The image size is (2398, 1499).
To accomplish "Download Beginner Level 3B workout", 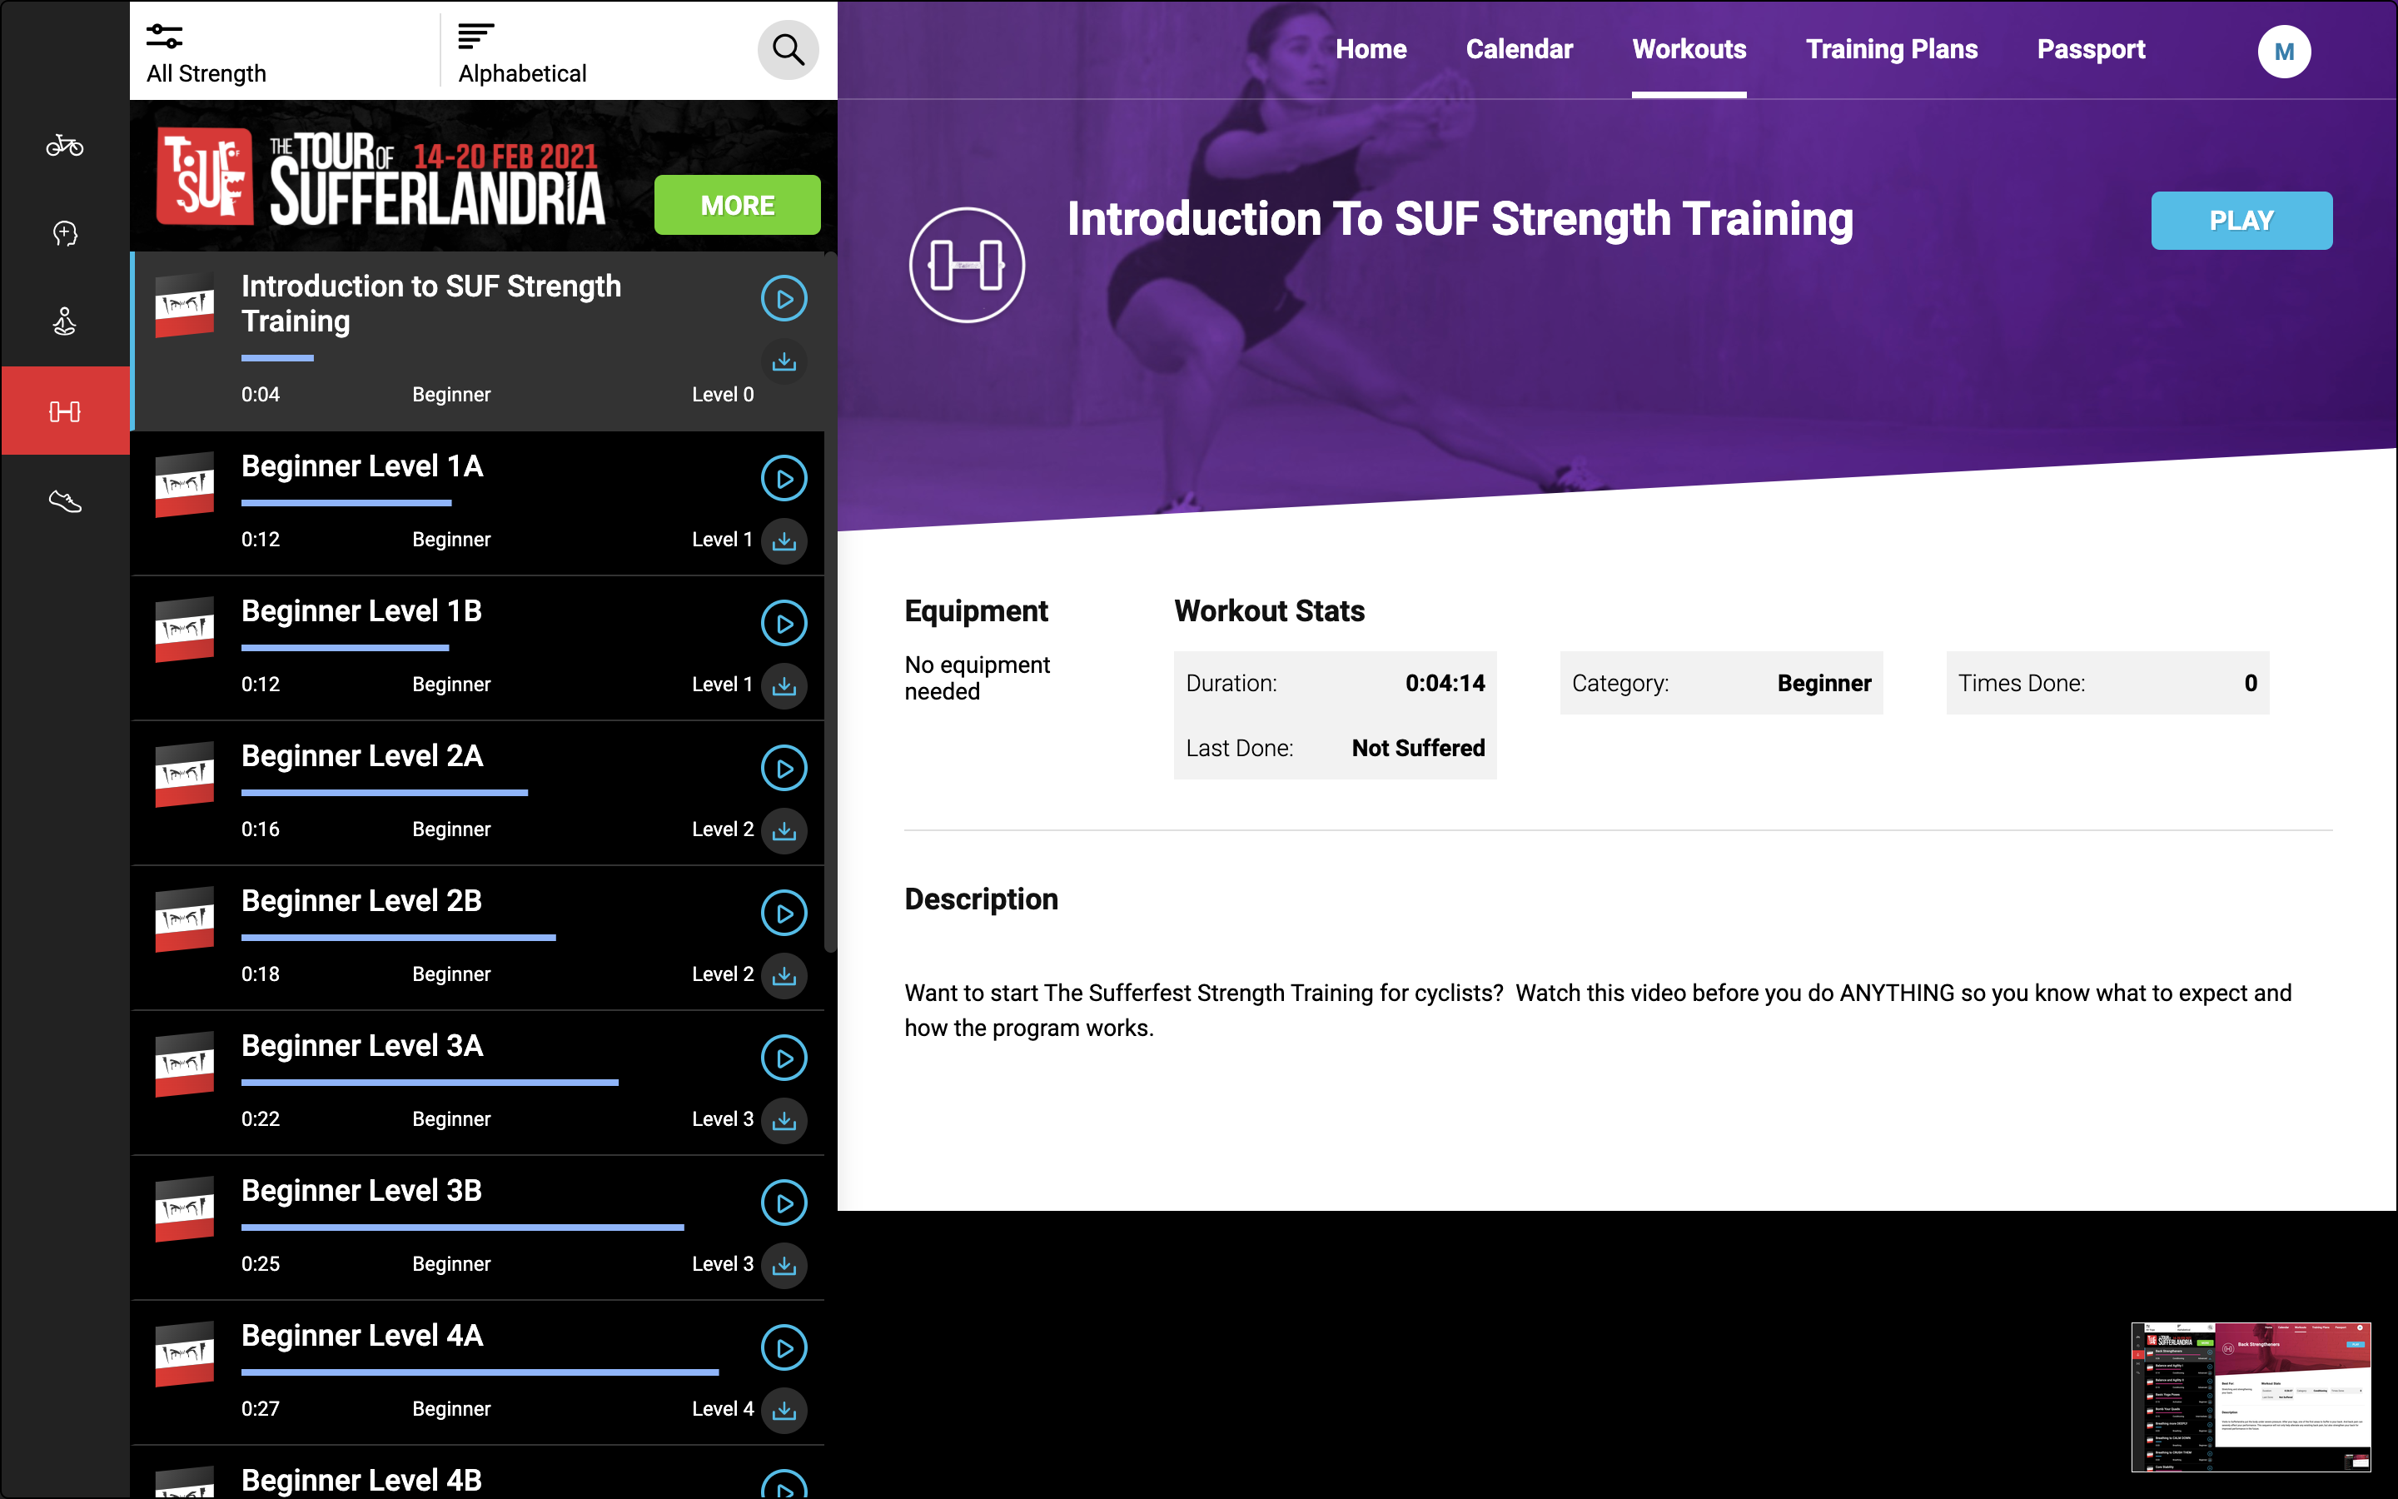I will pos(784,1265).
